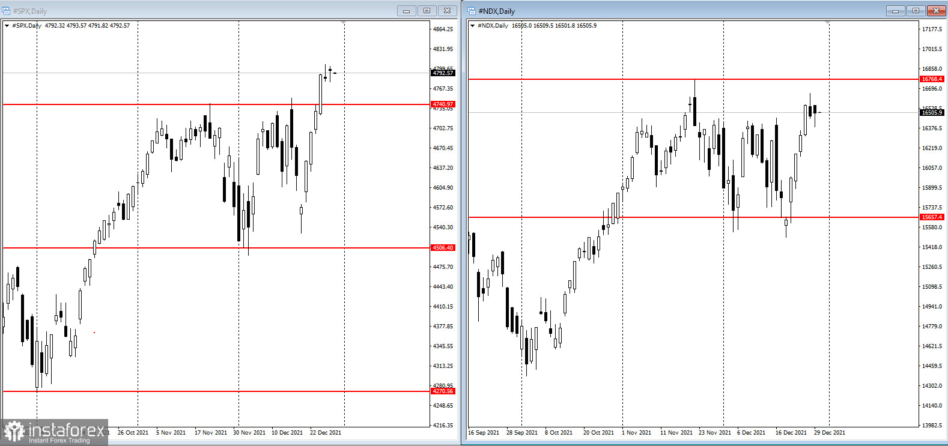The width and height of the screenshot is (948, 446).
Task: Click the 11 Nov 2021 date label
Action: coord(676,433)
